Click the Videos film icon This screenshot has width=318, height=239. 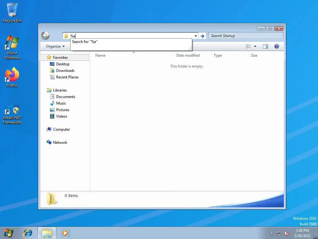52,116
